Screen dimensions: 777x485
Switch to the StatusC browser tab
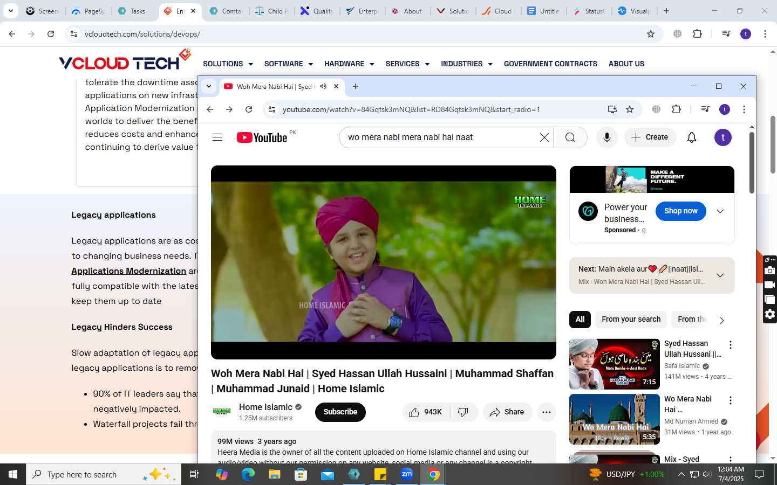[589, 11]
